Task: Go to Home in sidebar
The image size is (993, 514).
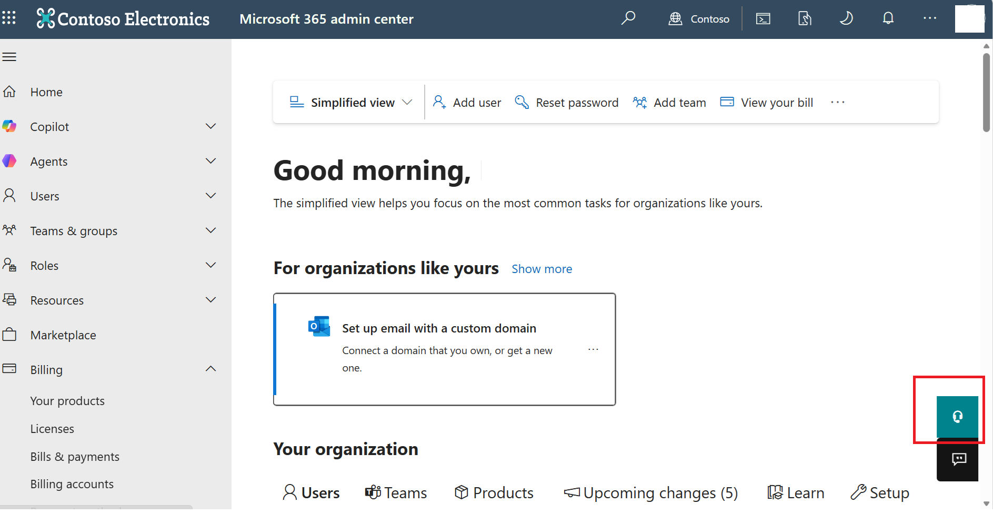Action: click(x=46, y=92)
